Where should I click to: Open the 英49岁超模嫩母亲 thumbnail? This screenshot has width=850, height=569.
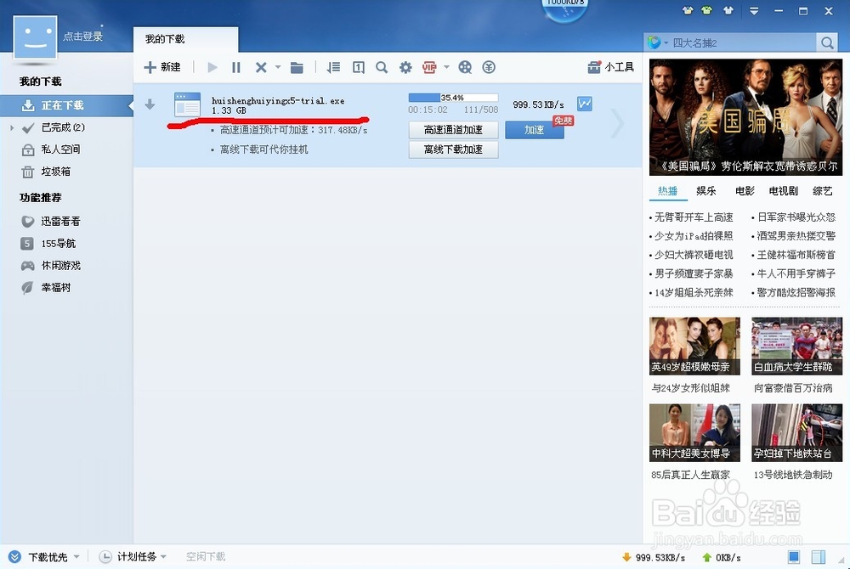point(694,346)
